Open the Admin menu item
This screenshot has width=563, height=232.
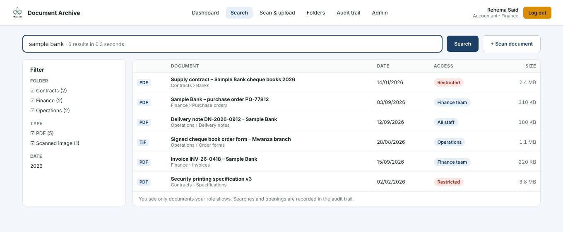(x=380, y=13)
